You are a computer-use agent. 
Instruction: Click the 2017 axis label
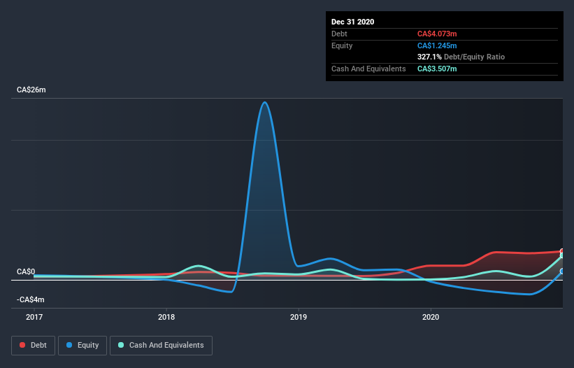pos(34,317)
